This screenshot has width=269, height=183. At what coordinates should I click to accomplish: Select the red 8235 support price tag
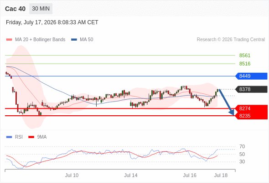[x=251, y=116]
